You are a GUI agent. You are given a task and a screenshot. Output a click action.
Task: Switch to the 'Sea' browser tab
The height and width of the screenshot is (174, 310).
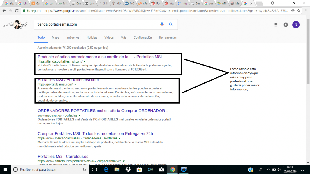click(x=196, y=3)
